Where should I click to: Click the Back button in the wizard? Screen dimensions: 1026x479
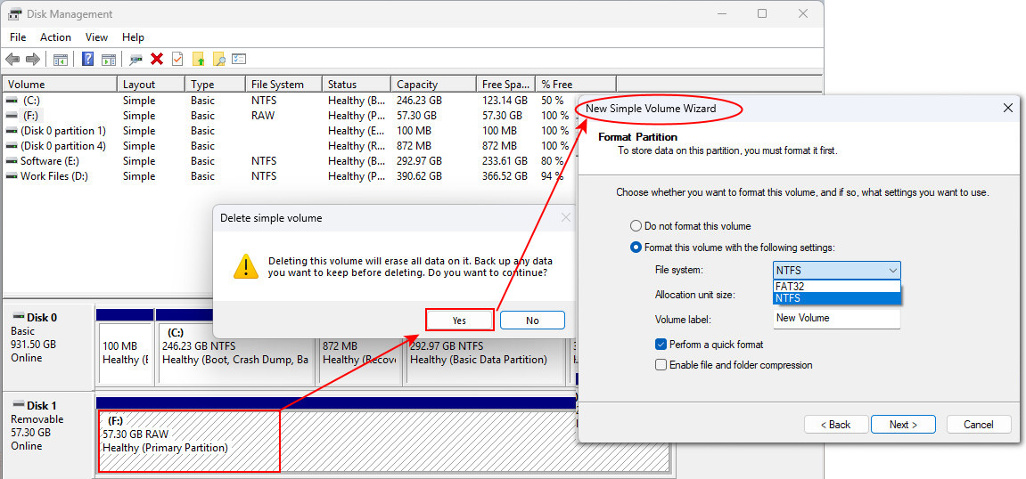click(836, 425)
